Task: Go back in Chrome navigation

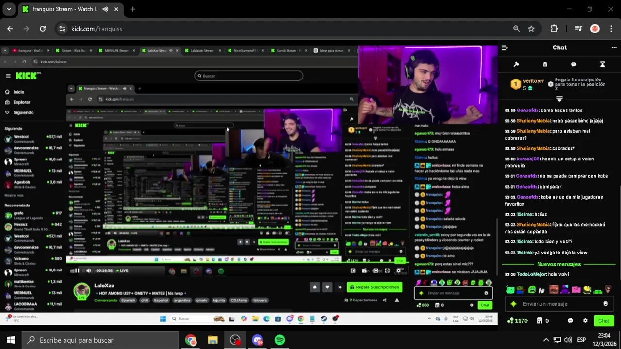Action: [x=10, y=29]
